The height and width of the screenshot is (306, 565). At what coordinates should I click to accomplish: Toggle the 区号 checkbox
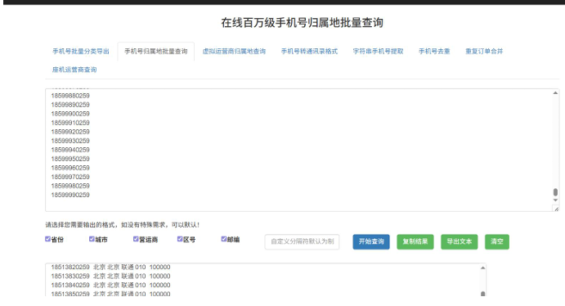tap(180, 239)
